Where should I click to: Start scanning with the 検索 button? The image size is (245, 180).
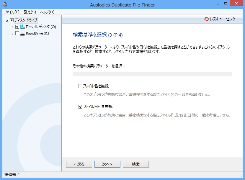(x=135, y=164)
